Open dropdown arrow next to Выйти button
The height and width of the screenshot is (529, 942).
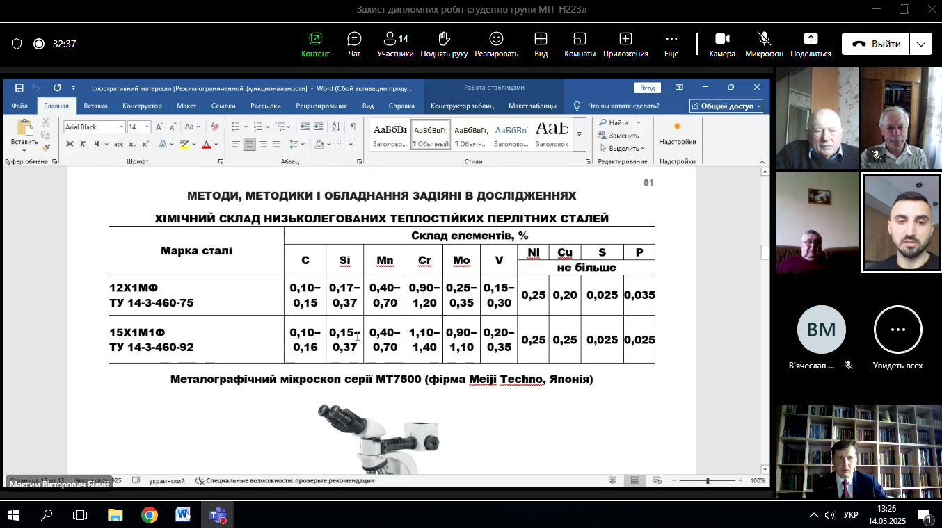[x=921, y=44]
